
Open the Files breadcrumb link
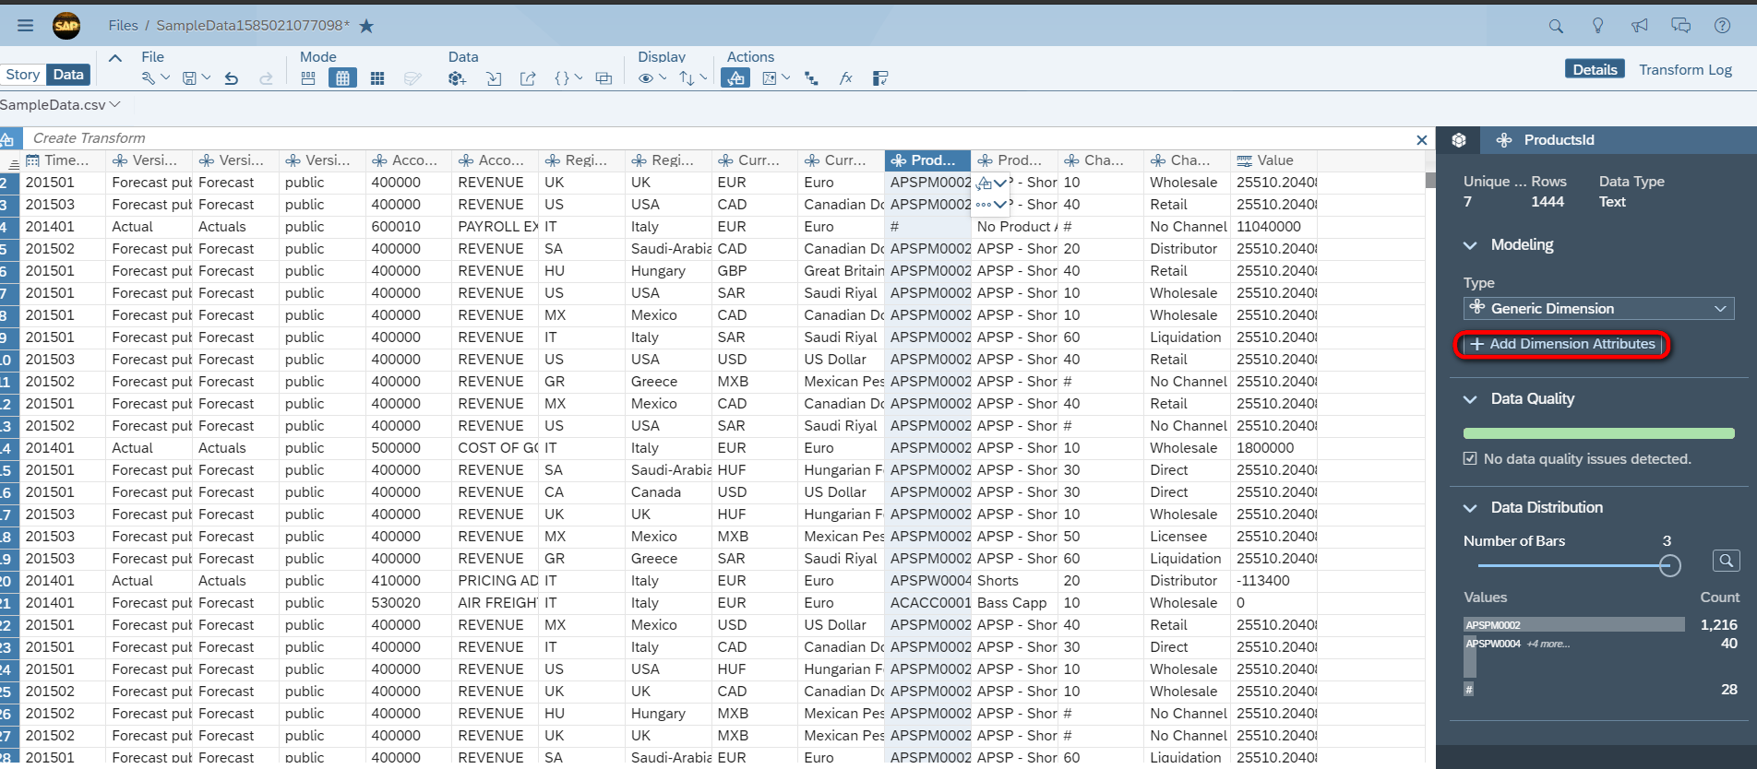click(123, 26)
